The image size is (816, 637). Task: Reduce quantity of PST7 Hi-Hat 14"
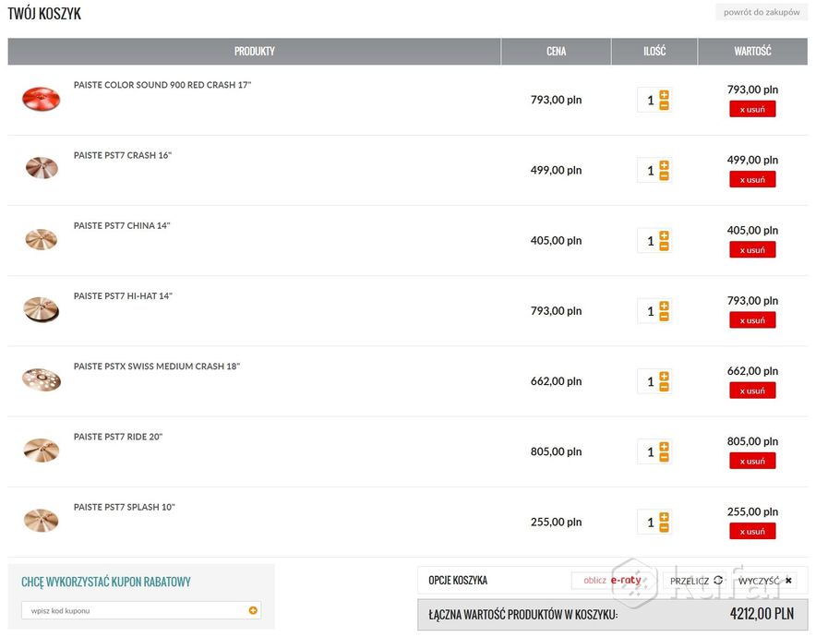(664, 317)
